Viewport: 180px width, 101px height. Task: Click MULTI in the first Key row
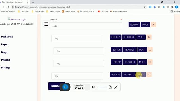click(x=141, y=37)
